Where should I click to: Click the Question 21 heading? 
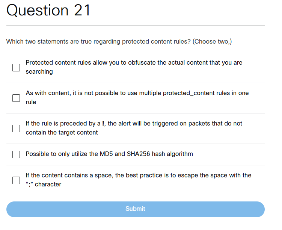pos(49,11)
